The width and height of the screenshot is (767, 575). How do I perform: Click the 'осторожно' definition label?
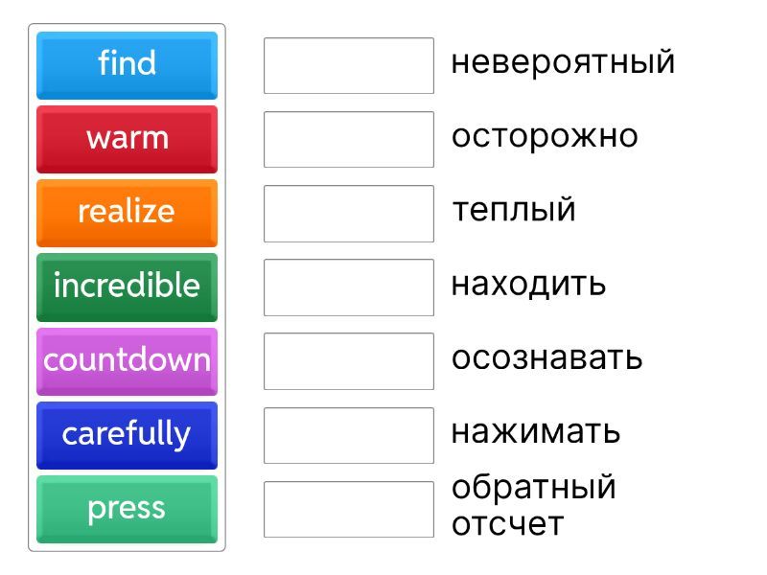[x=544, y=136]
